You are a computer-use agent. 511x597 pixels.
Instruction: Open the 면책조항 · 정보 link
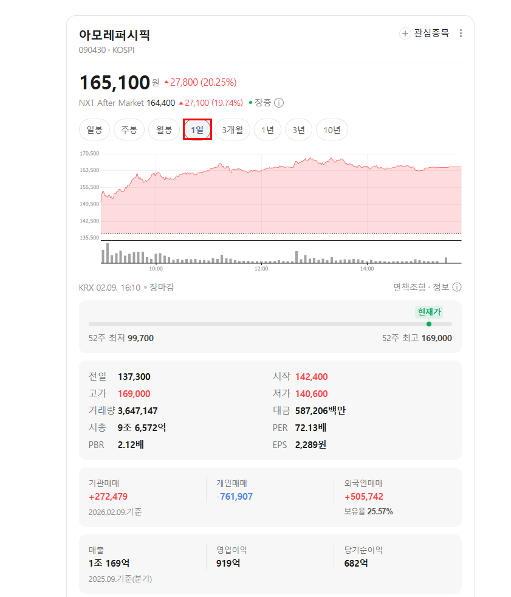tap(421, 287)
